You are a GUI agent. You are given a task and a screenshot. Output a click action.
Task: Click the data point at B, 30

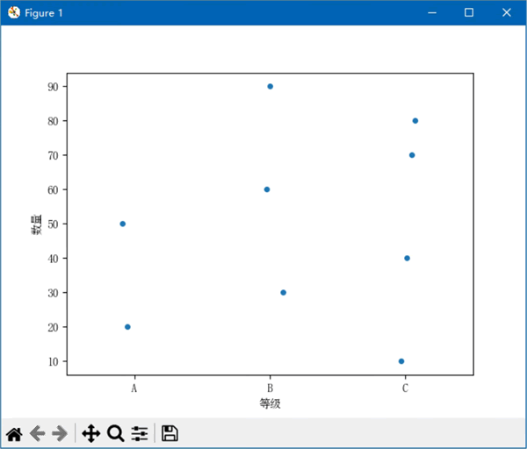coord(284,293)
